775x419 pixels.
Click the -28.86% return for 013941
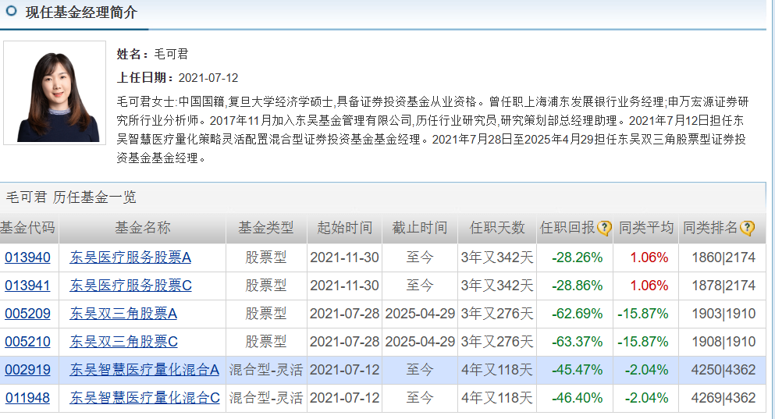click(578, 286)
